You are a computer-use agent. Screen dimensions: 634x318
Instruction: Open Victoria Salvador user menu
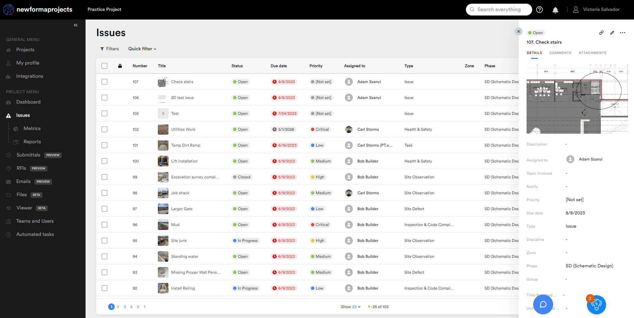[596, 10]
